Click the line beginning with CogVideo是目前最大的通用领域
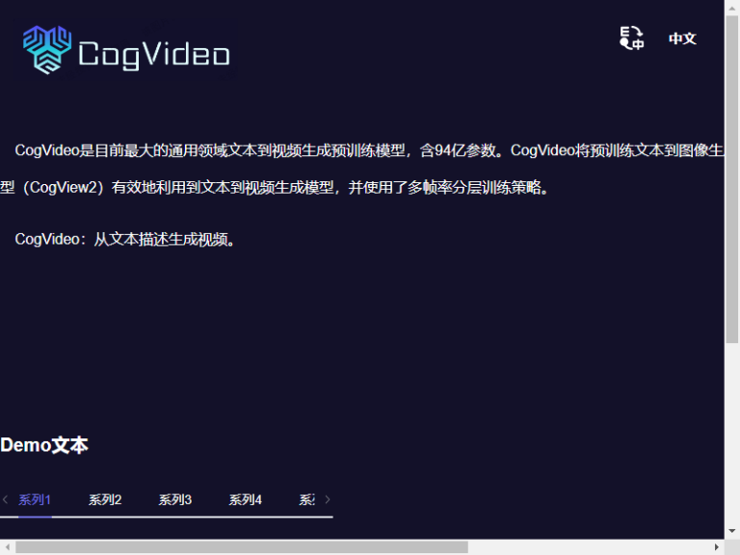Viewport: 740px width, 555px height. pyautogui.click(x=370, y=150)
